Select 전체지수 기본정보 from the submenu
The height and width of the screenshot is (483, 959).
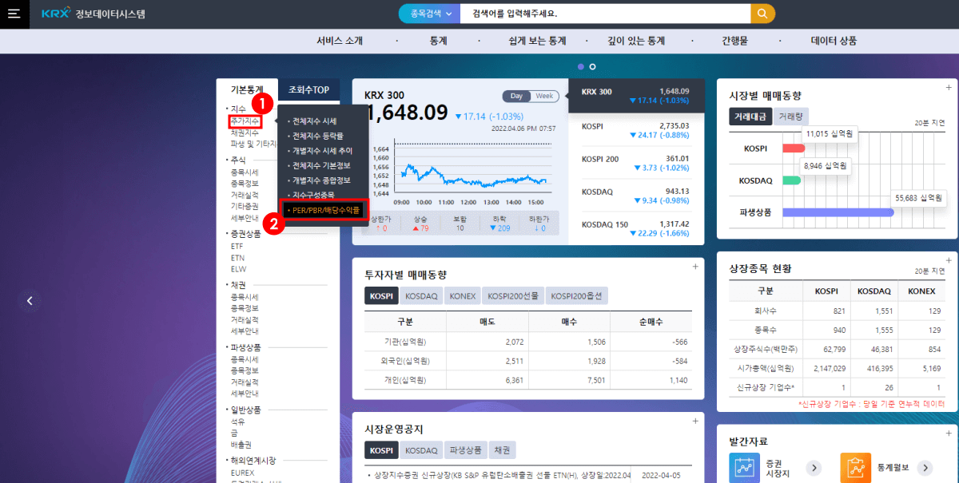tap(320, 165)
